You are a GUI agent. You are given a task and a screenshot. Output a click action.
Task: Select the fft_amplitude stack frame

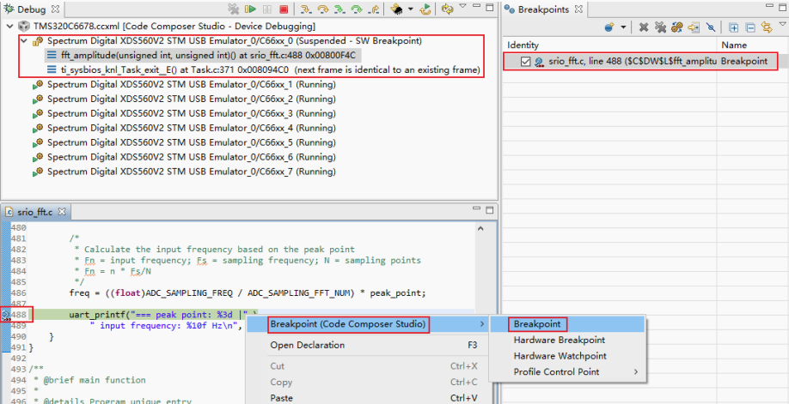click(x=204, y=55)
